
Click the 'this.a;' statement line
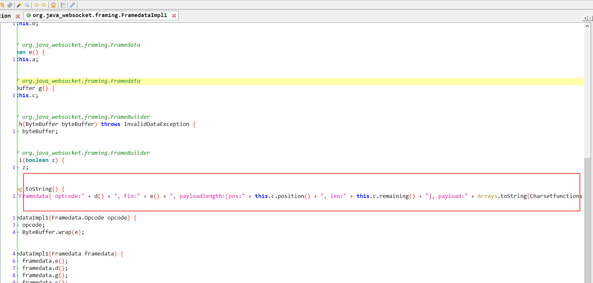click(x=28, y=59)
